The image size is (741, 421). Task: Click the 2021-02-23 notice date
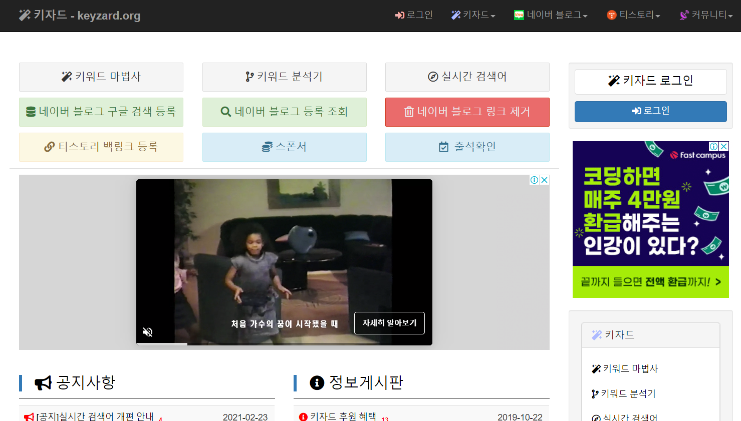[245, 417]
